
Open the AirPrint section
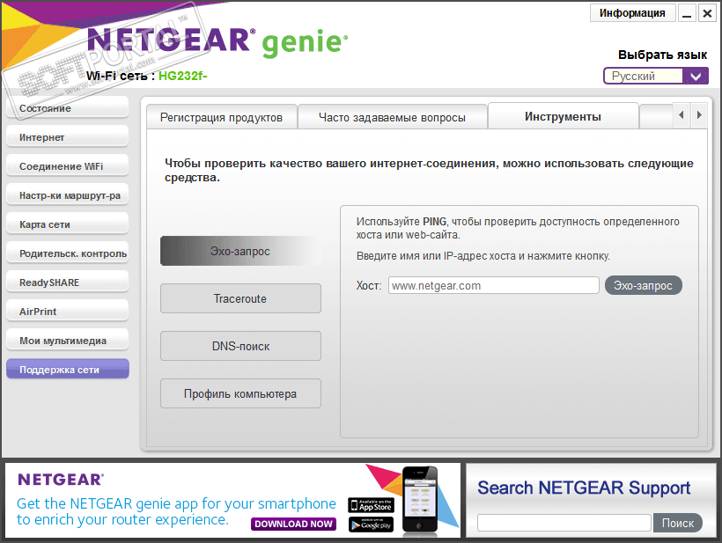point(67,311)
